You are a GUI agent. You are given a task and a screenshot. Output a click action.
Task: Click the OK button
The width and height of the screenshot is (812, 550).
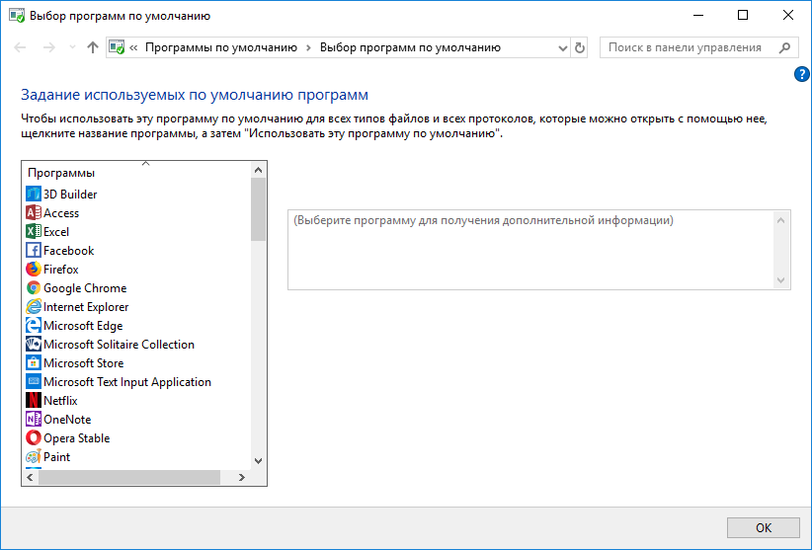[x=764, y=527]
